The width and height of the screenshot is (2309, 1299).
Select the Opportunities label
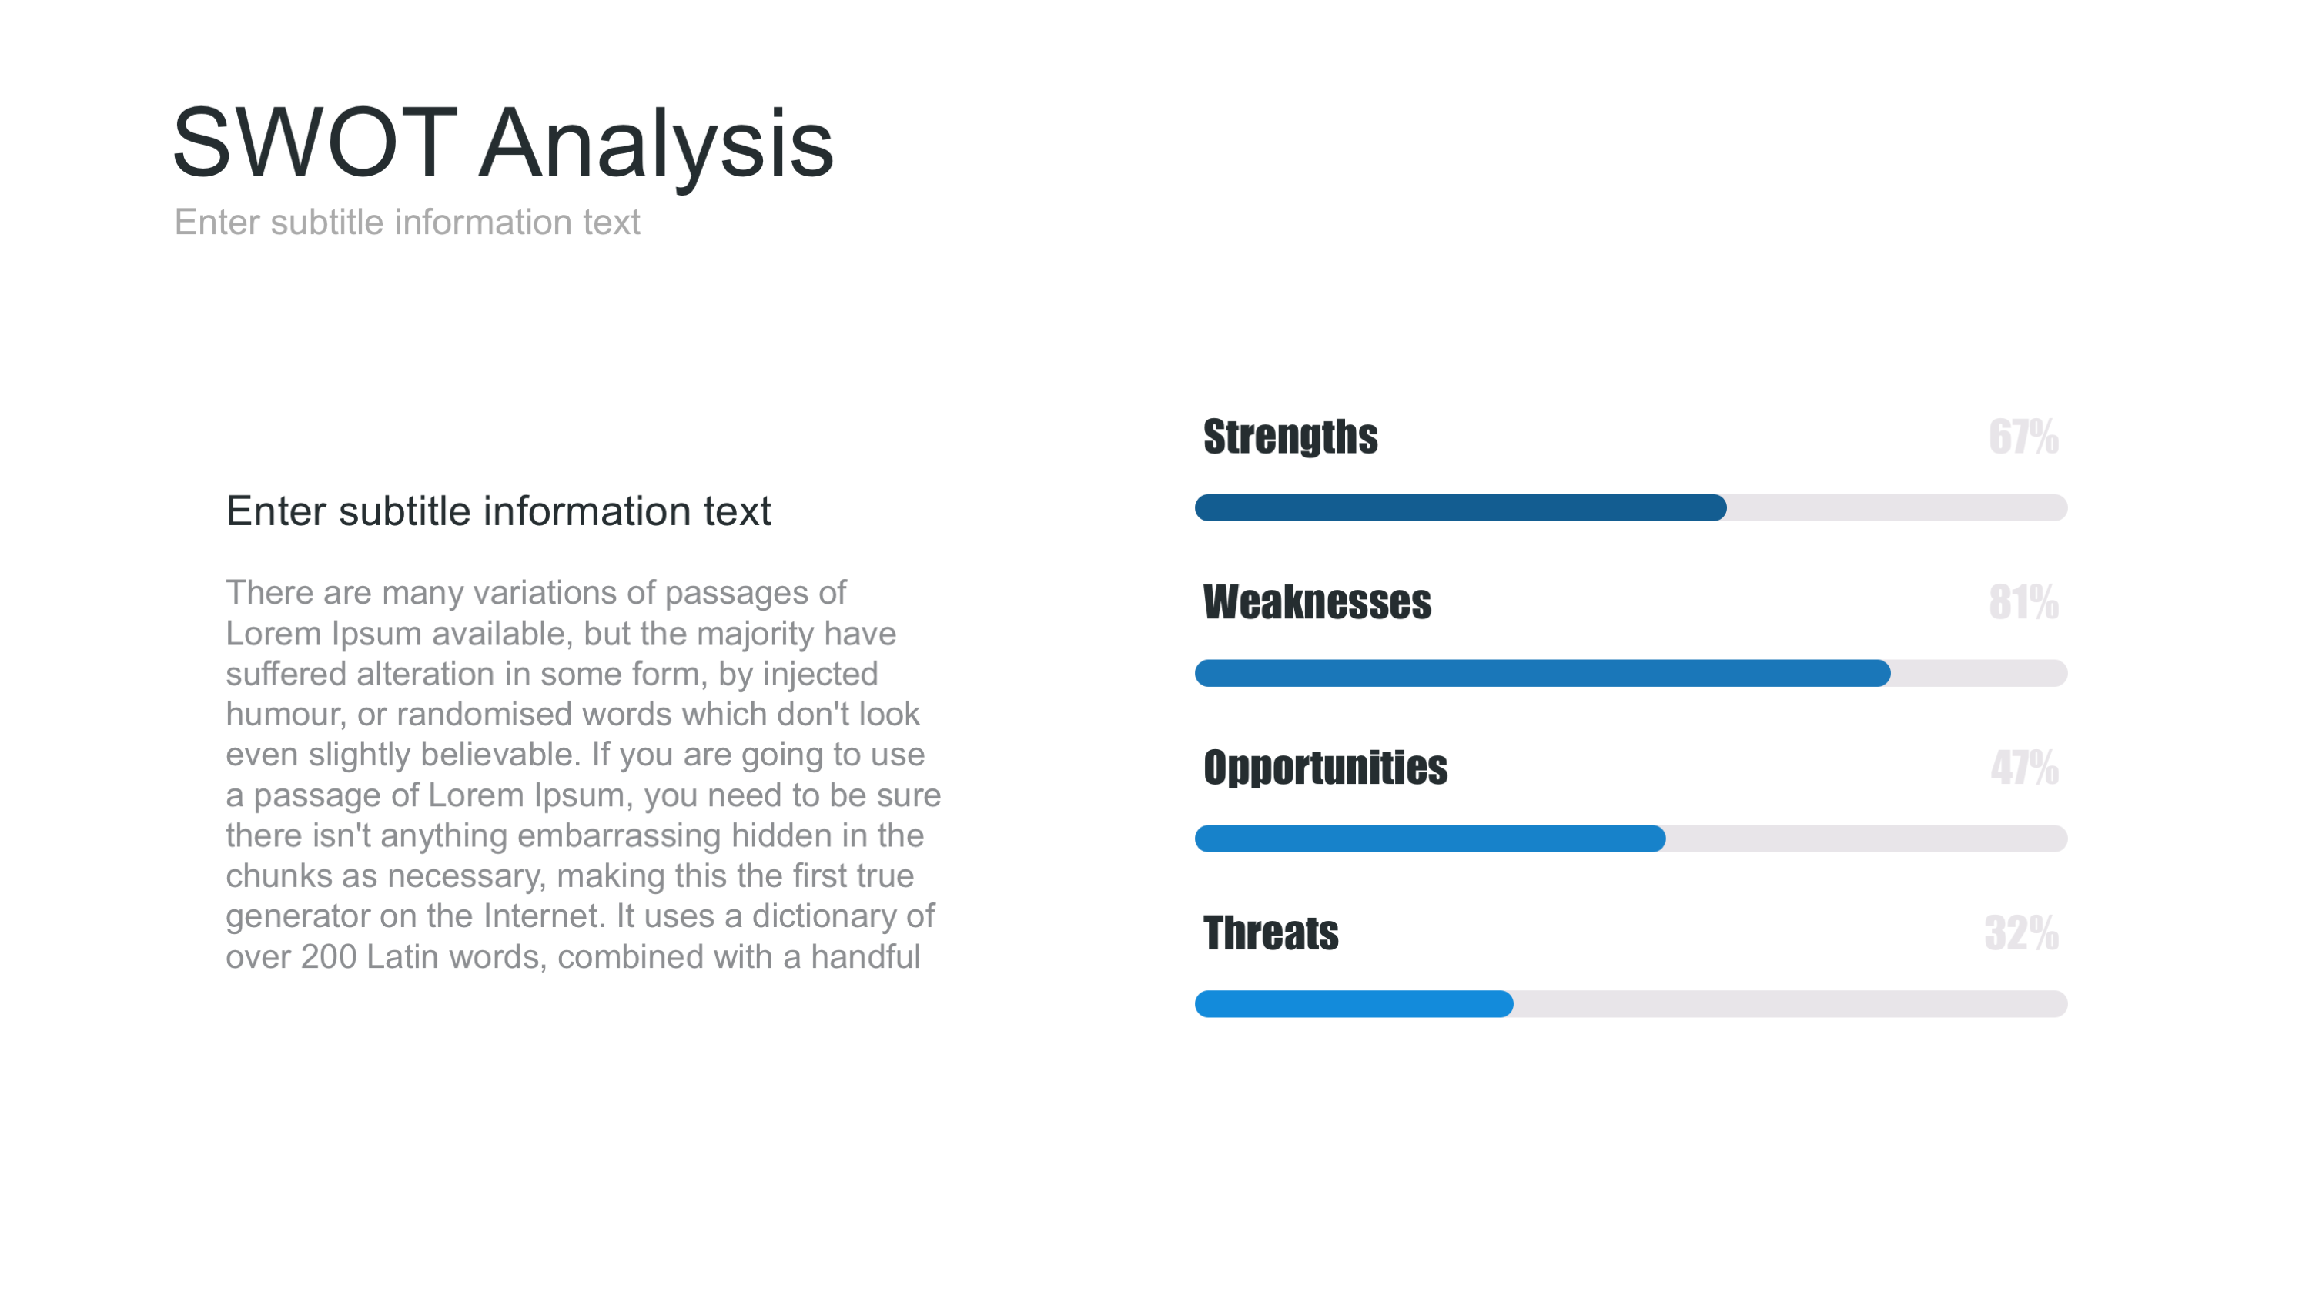coord(1325,768)
